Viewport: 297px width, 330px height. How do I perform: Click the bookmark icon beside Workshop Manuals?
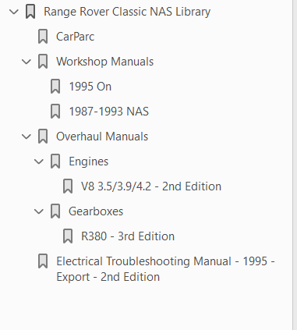click(x=43, y=62)
